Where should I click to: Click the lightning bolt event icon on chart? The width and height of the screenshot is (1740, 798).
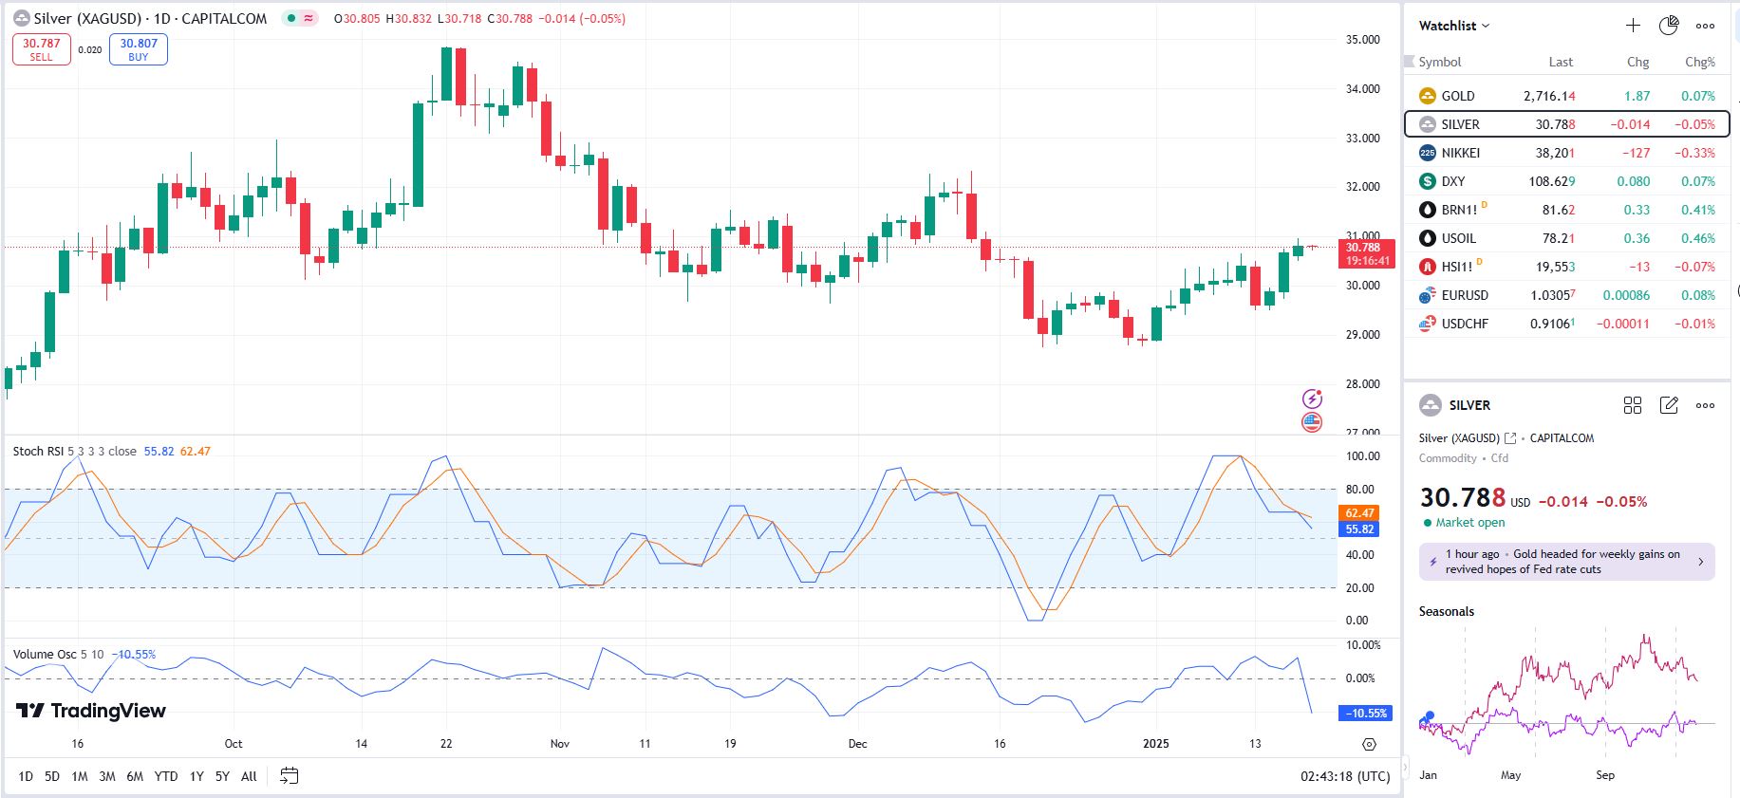tap(1312, 399)
